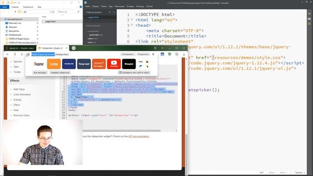Collapse the html tag fold arrow on line 2

tap(132, 20)
